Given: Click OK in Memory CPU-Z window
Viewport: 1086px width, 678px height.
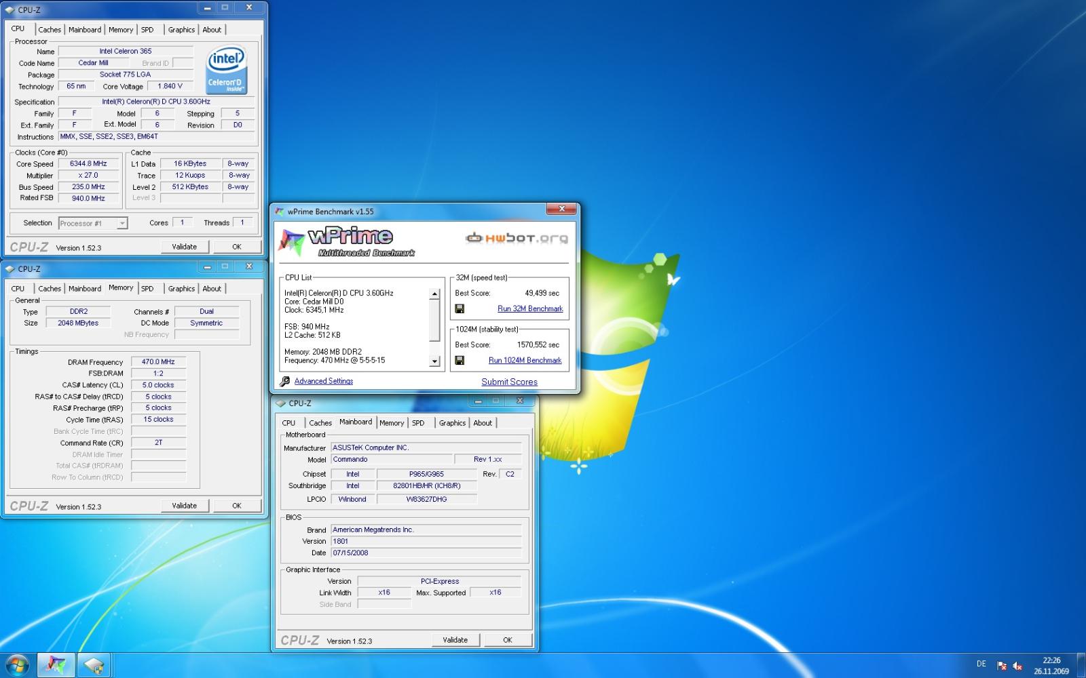Looking at the screenshot, I should pos(237,506).
